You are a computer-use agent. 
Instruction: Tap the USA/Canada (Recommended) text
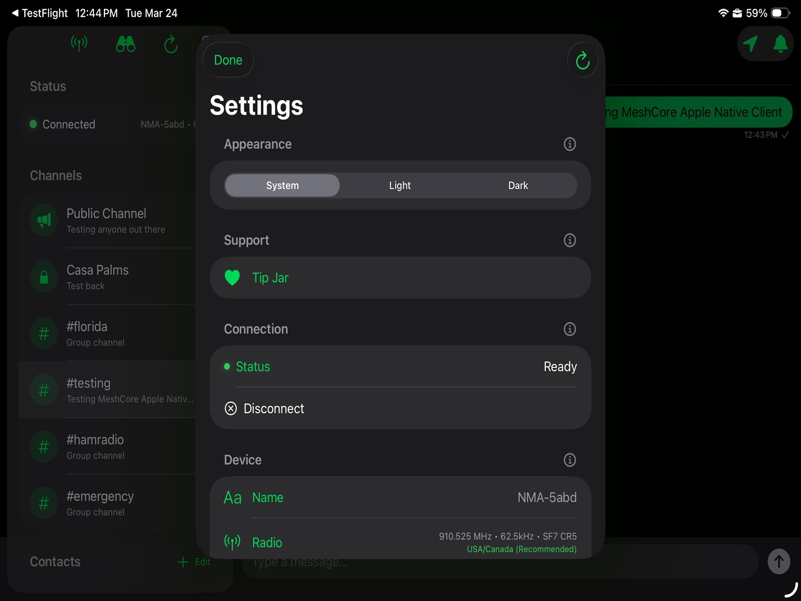pyautogui.click(x=522, y=549)
